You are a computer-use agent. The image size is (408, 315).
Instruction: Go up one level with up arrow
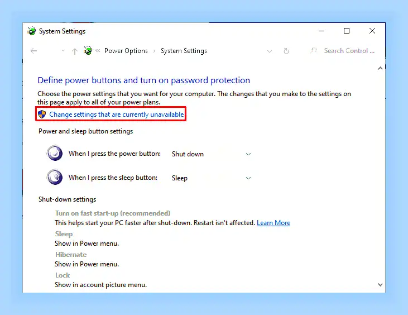click(75, 51)
